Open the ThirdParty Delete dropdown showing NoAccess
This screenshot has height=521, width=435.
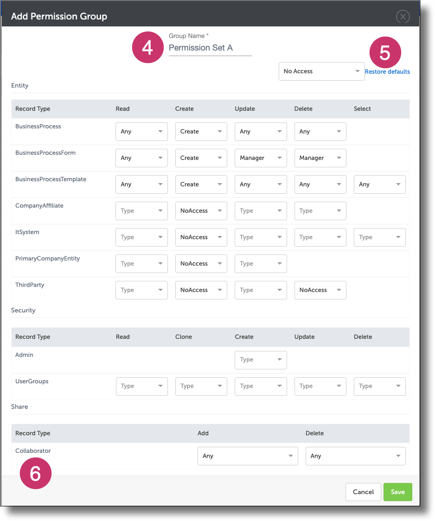point(320,290)
